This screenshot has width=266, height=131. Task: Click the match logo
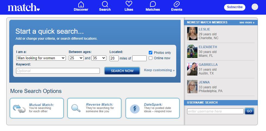pyautogui.click(x=24, y=7)
